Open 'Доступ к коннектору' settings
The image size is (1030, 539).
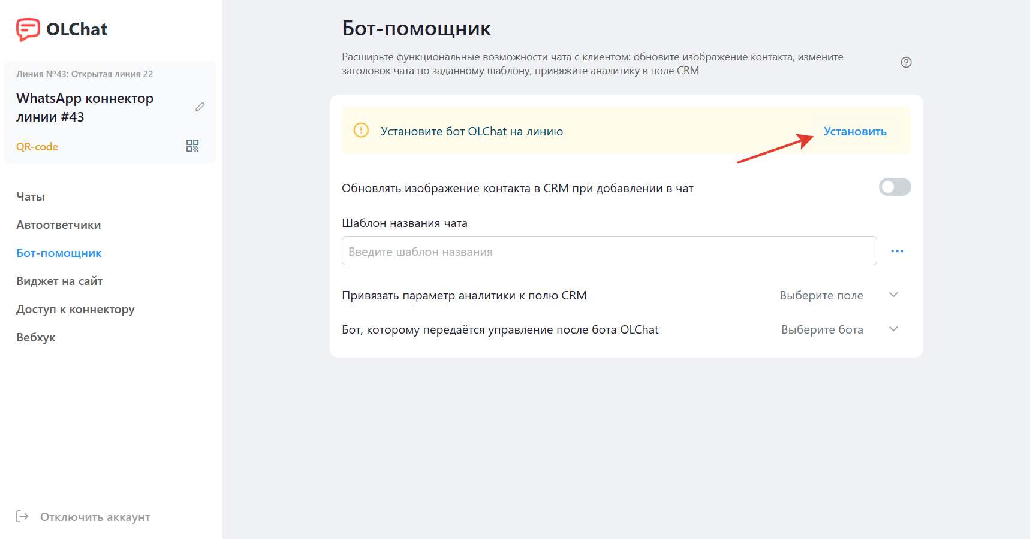pyautogui.click(x=76, y=310)
